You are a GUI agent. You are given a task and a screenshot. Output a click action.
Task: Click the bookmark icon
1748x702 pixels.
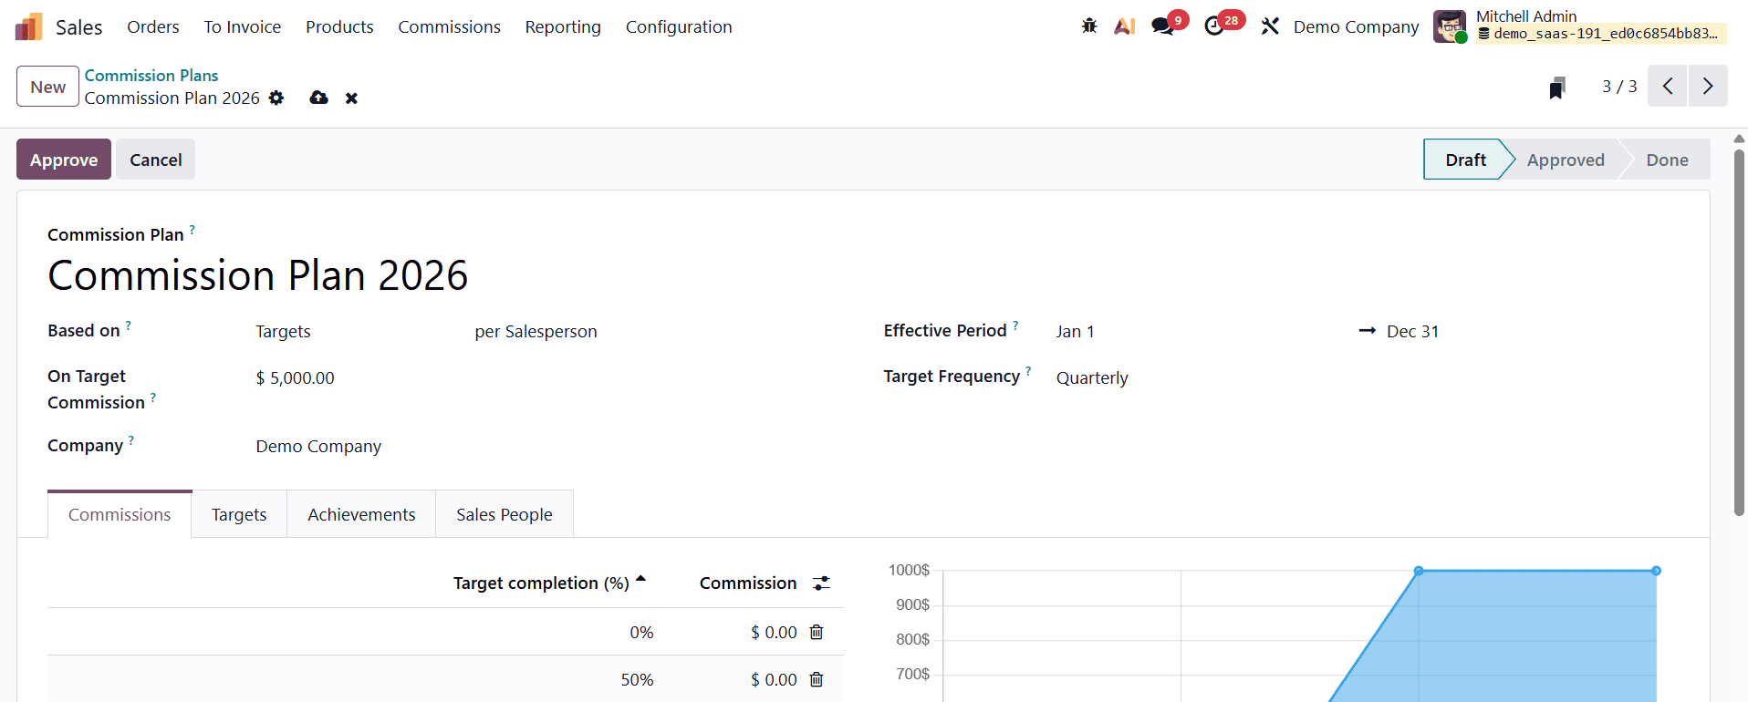1557,88
